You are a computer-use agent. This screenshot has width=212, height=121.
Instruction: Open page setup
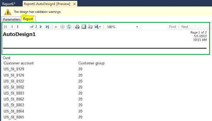point(90,27)
